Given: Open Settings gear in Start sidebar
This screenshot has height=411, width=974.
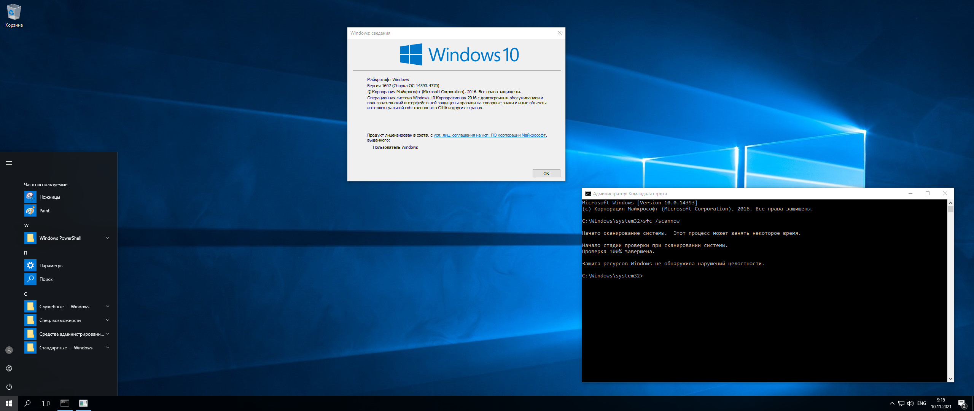Looking at the screenshot, I should click(x=9, y=368).
